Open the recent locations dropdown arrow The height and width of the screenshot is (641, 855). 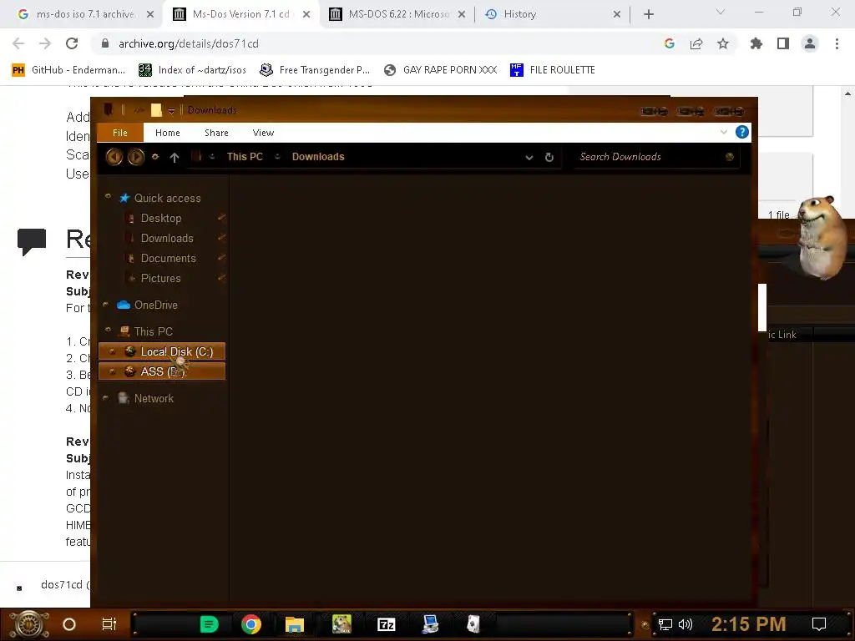(x=155, y=157)
